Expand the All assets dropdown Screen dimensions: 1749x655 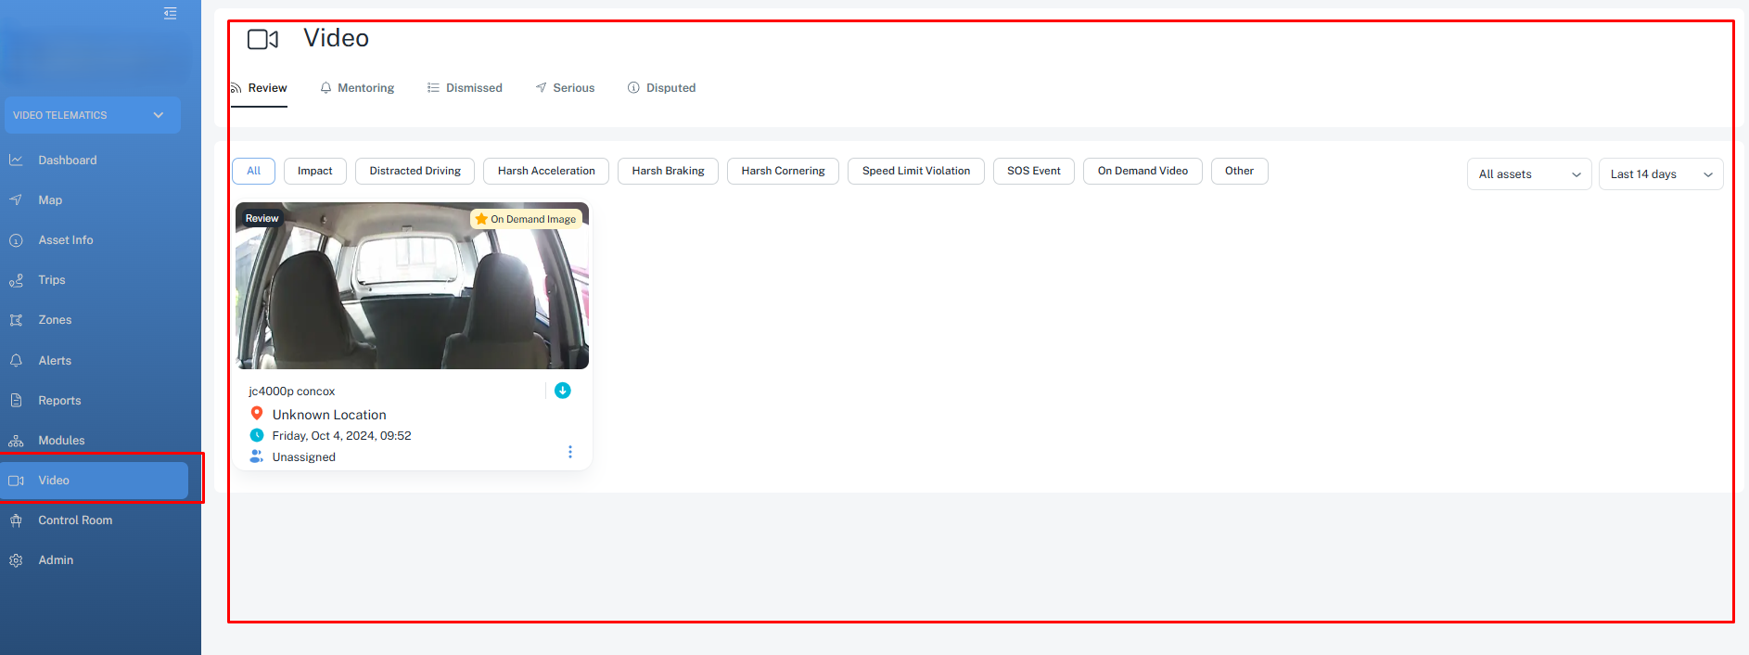tap(1528, 174)
